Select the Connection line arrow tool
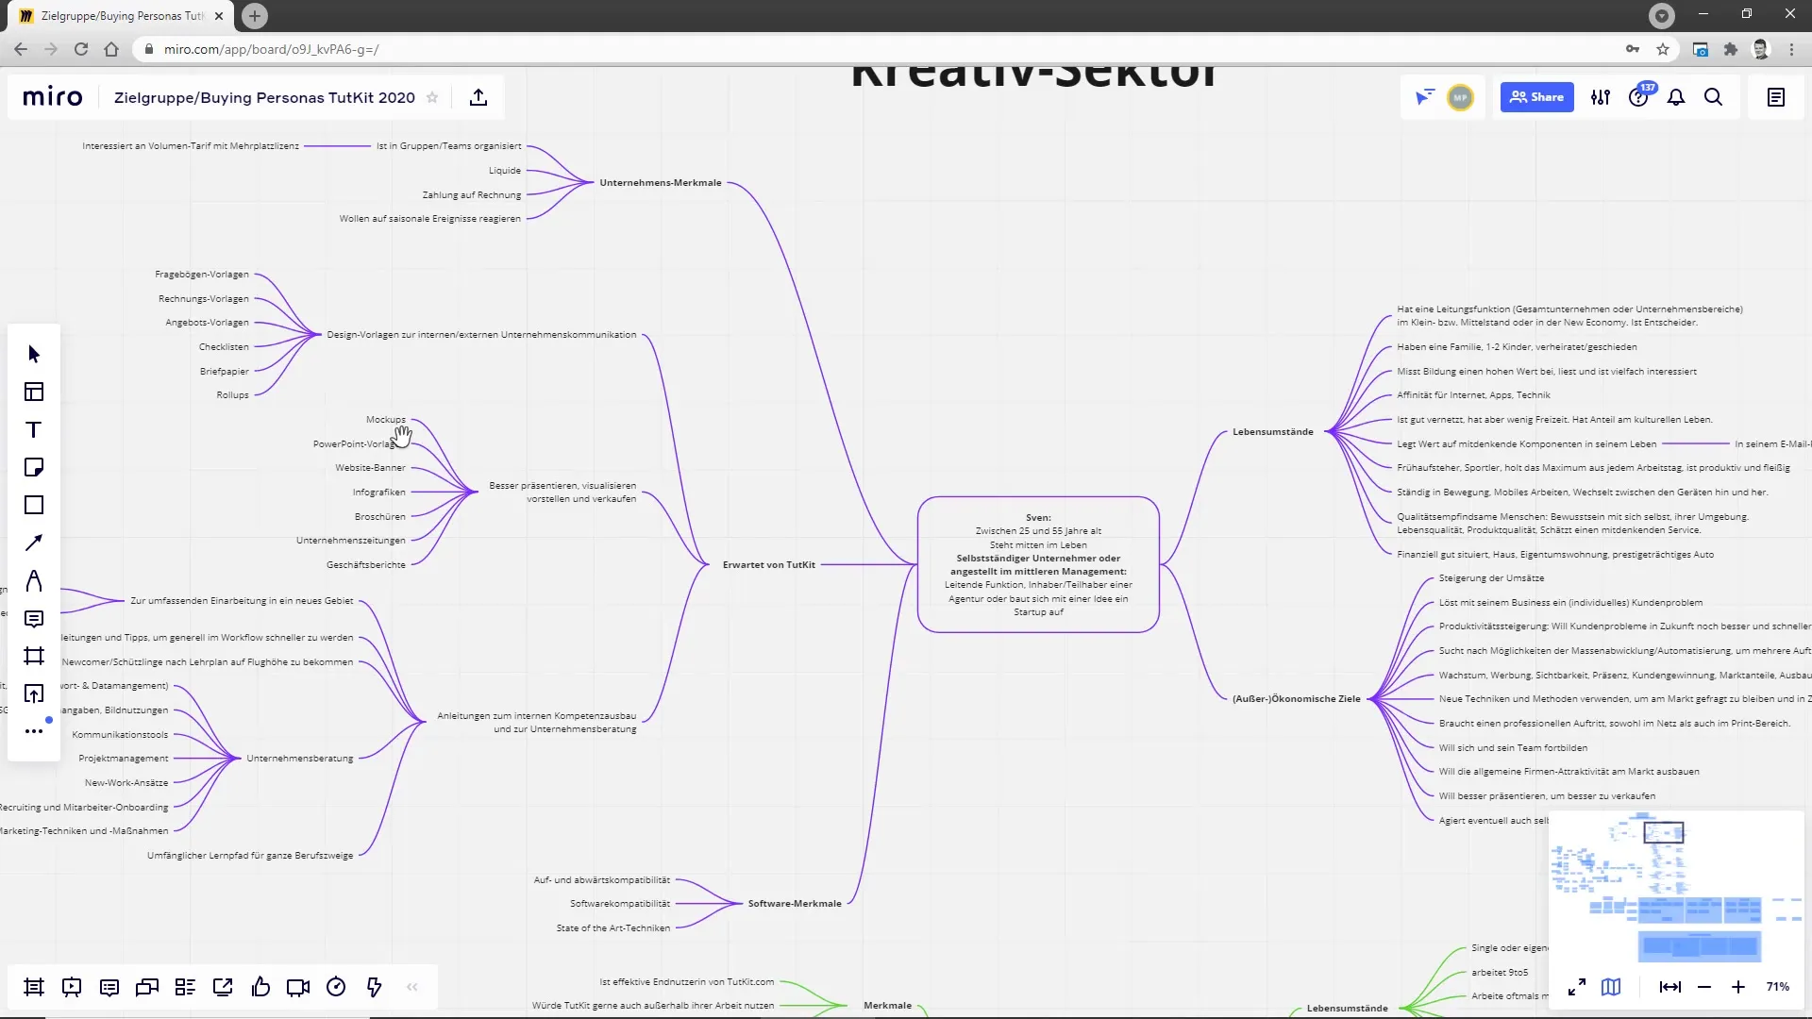Viewport: 1812px width, 1019px height. pyautogui.click(x=34, y=543)
